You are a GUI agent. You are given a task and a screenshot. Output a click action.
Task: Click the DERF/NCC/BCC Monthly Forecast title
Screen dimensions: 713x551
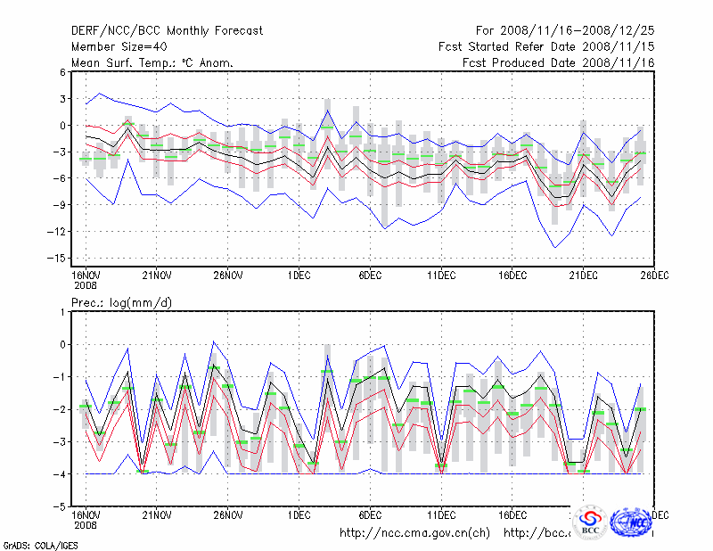coord(167,30)
